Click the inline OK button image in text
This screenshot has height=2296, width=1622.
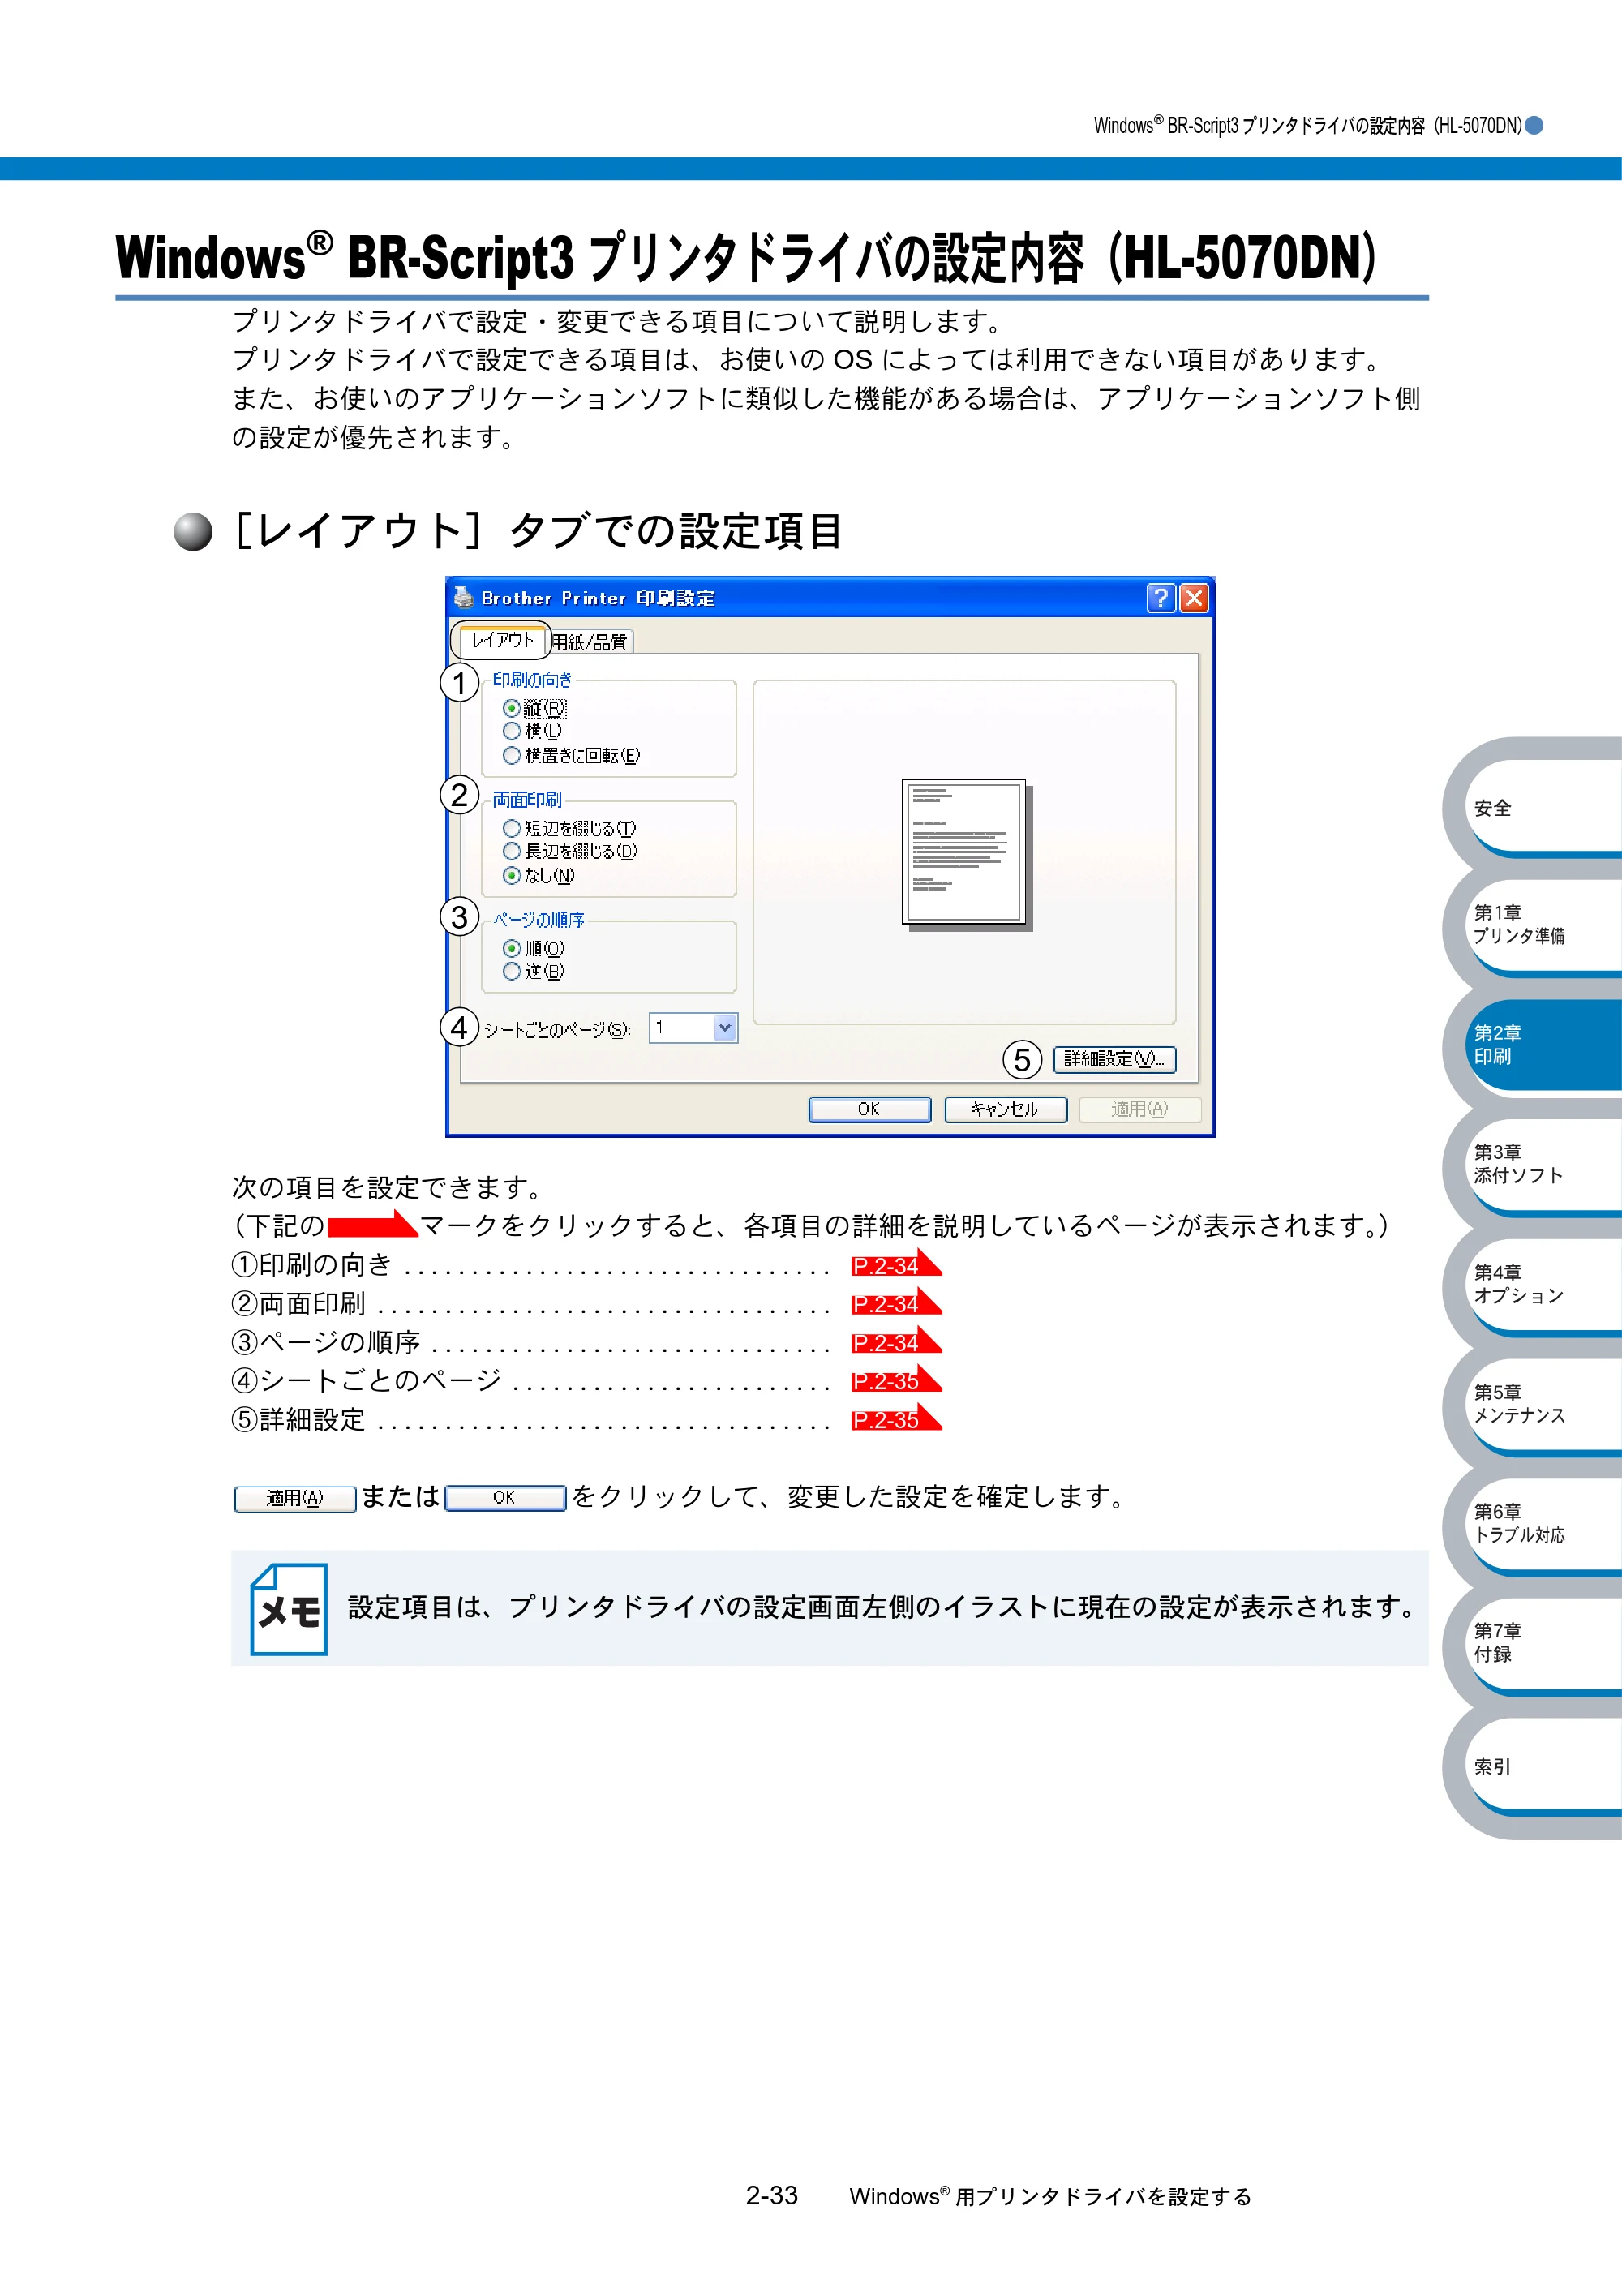click(505, 1497)
